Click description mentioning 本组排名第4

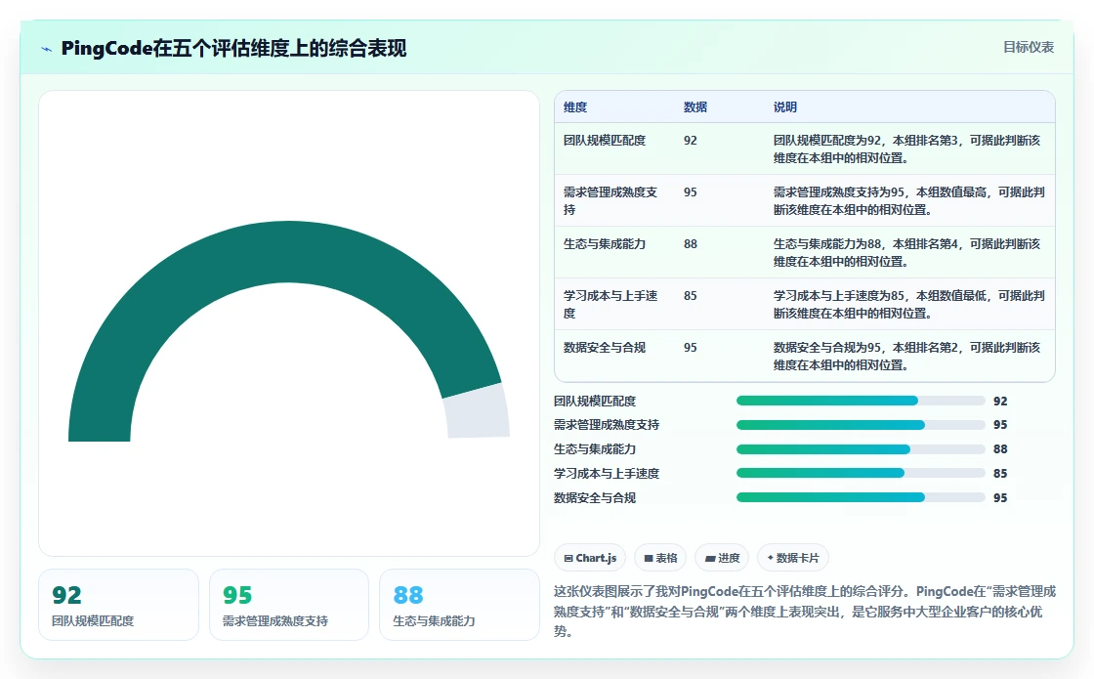(907, 253)
